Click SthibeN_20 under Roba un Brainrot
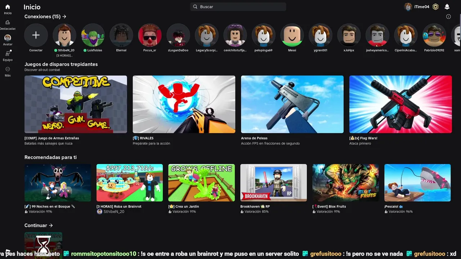This screenshot has height=259, width=461. 114,212
